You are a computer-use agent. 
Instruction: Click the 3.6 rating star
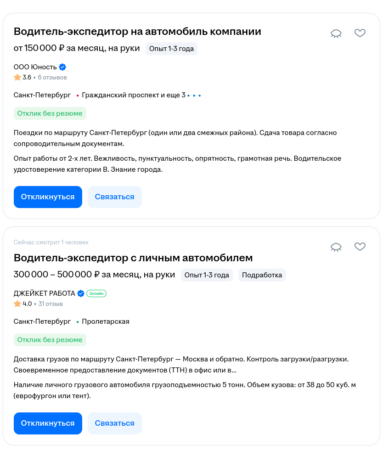[17, 77]
